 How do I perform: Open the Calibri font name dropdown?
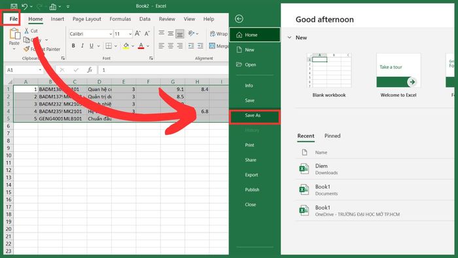click(111, 34)
